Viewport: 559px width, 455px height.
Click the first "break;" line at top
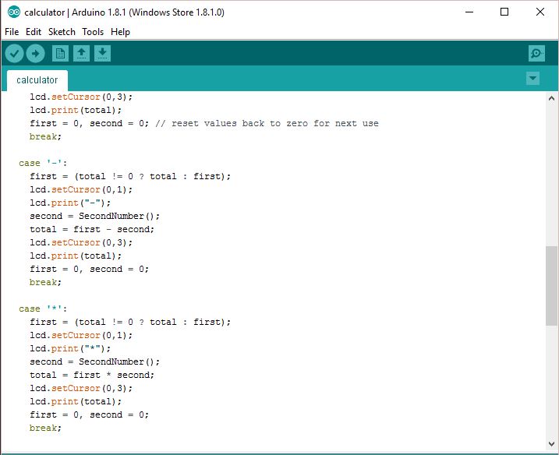pyautogui.click(x=45, y=137)
